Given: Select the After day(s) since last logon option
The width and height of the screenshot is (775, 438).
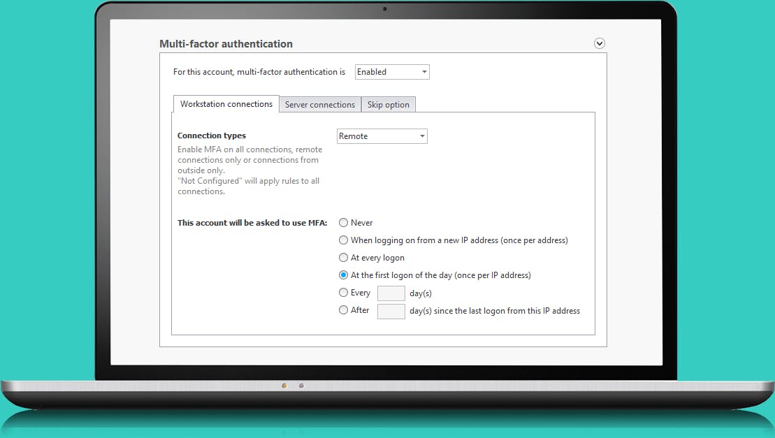Looking at the screenshot, I should [343, 309].
